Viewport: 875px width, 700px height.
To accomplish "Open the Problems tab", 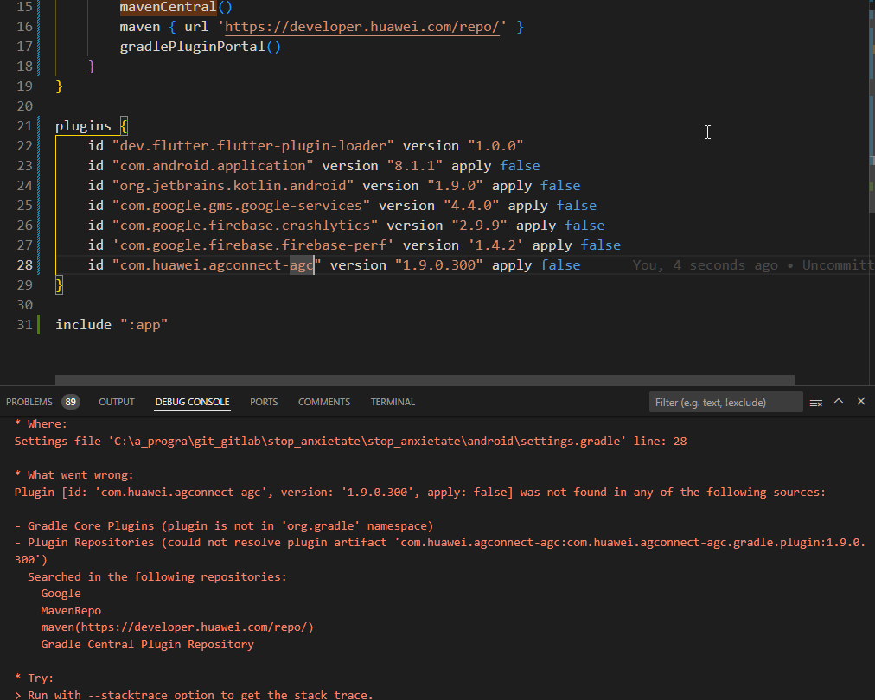I will click(x=29, y=402).
